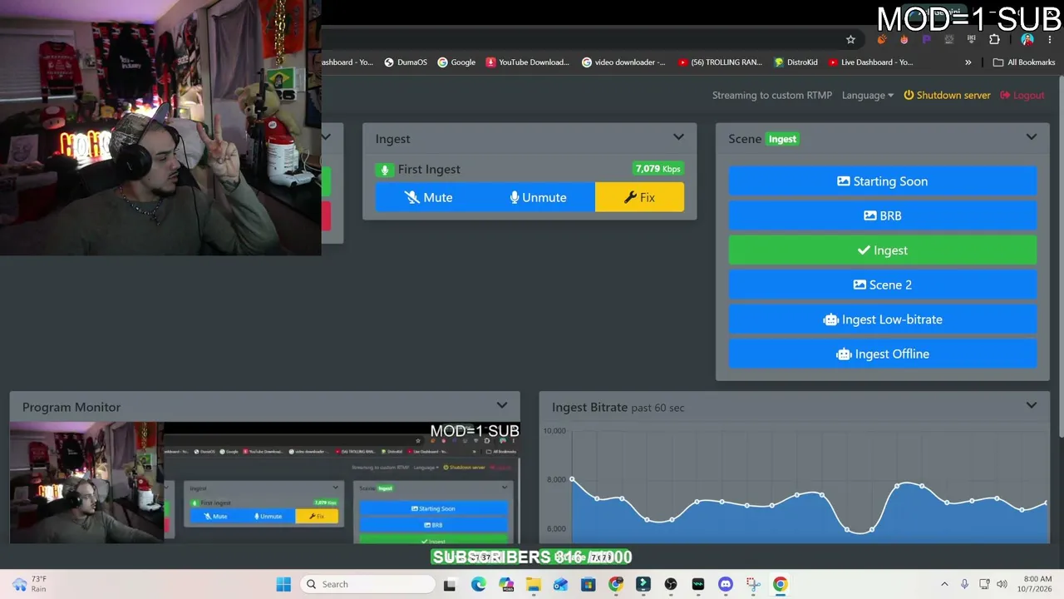The width and height of the screenshot is (1064, 599).
Task: Activate the Ingest Offline scene
Action: (x=883, y=354)
